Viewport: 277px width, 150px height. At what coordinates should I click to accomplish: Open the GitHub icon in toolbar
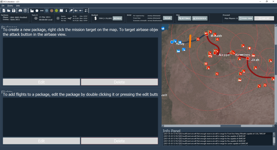[x=25, y=11]
